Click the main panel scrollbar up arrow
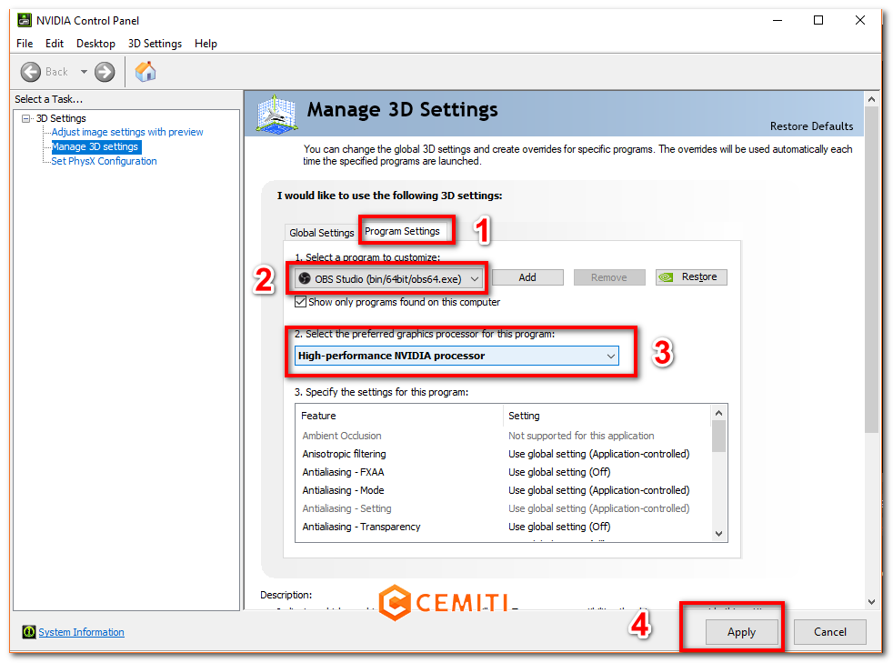This screenshot has width=893, height=663. (x=871, y=99)
